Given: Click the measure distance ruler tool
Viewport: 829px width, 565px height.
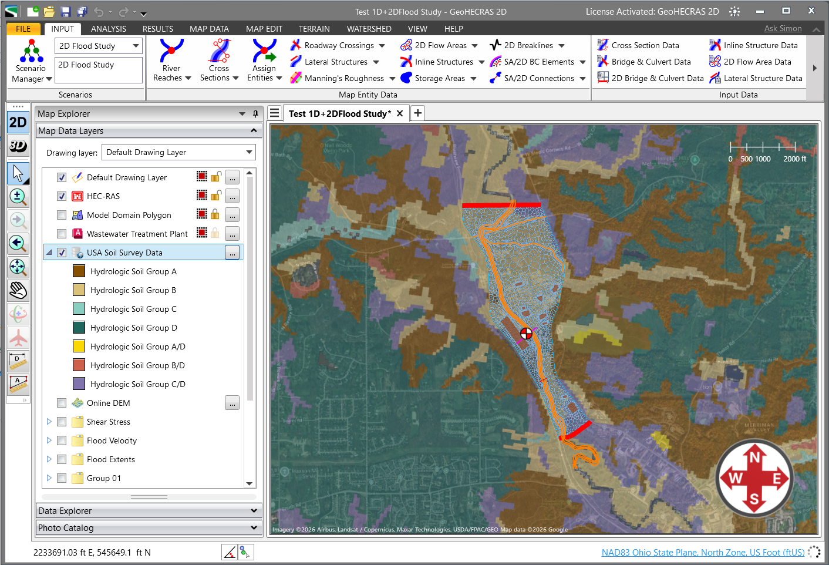Looking at the screenshot, I should [18, 361].
